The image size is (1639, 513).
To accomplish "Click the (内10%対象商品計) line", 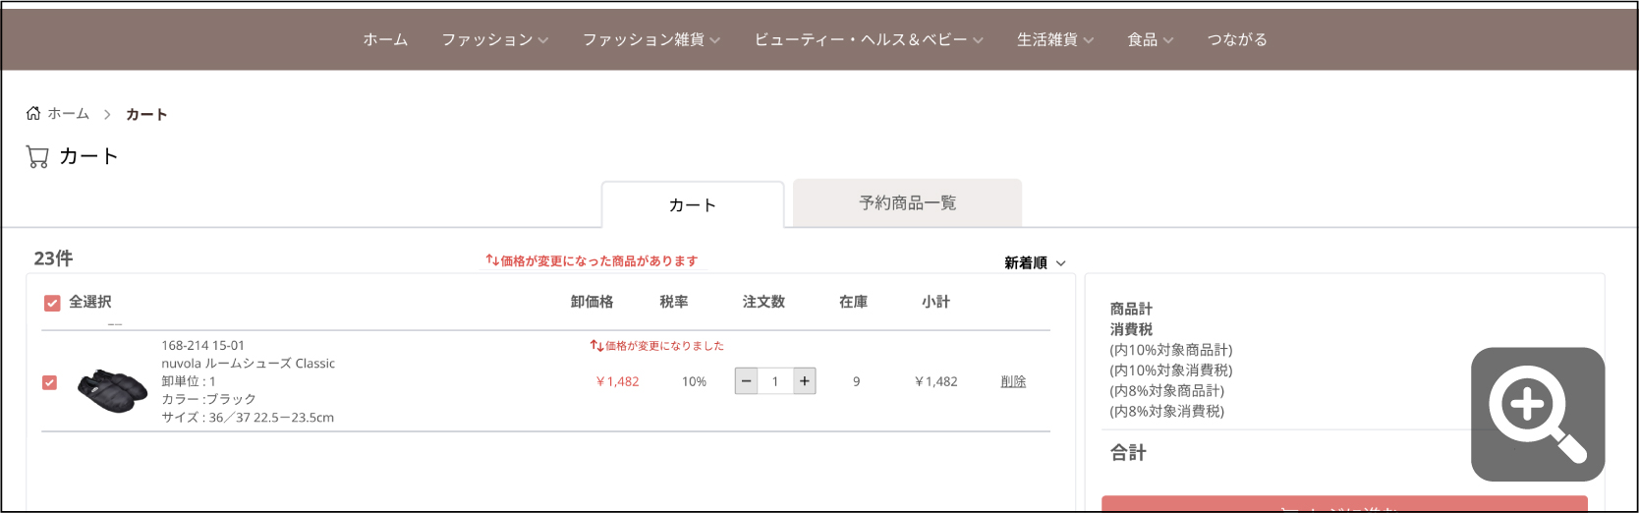I will 1171,350.
